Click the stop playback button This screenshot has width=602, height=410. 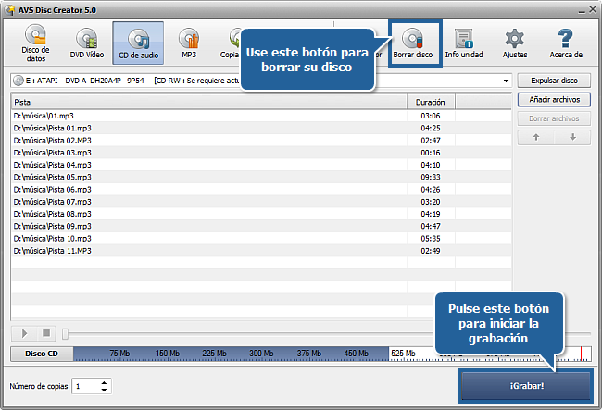pos(46,333)
